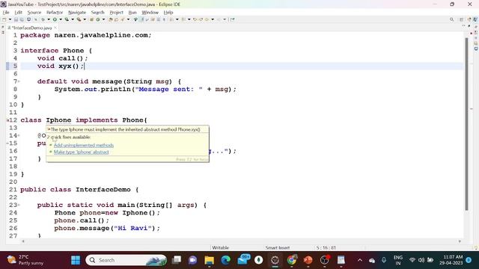Close the InterfaceDemo.java editor tab
479x269 pixels.
[x=55, y=28]
